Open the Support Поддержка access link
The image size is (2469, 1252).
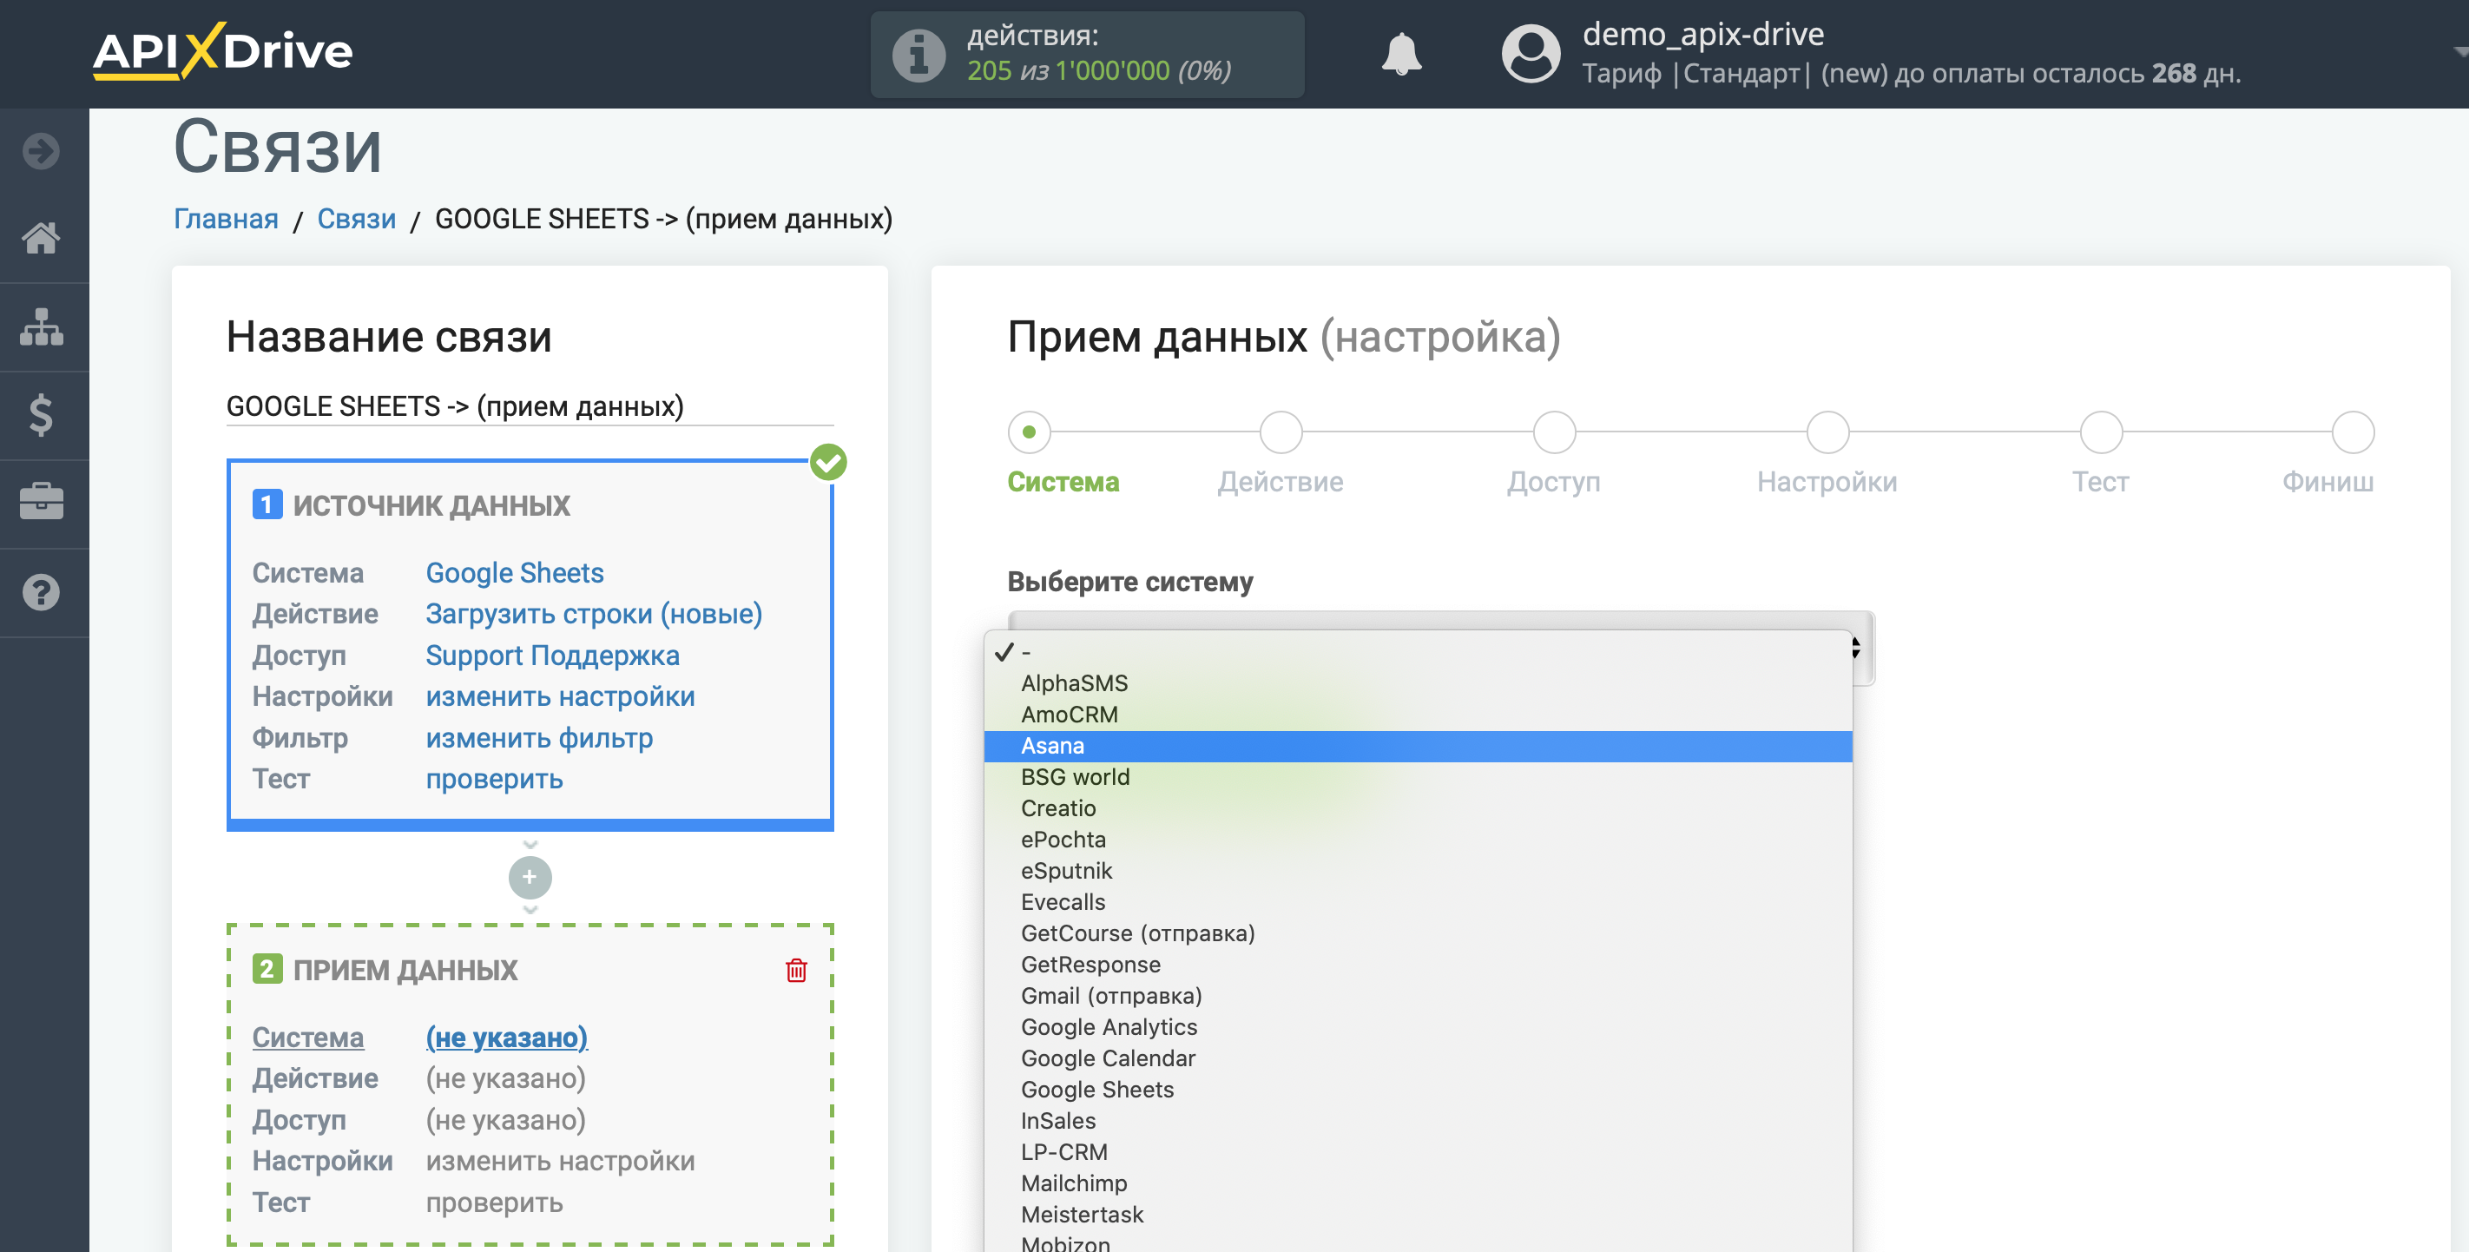pos(553,656)
